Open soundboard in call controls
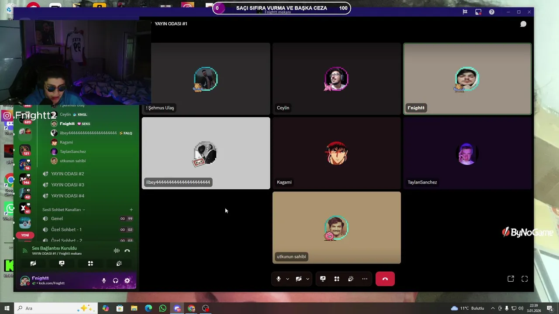This screenshot has height=314, width=559. tap(351, 279)
